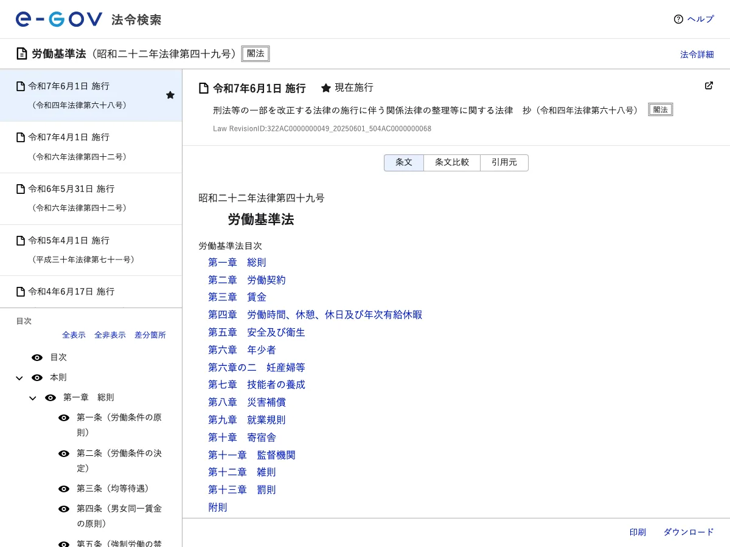Click 印刷 to print the law
This screenshot has height=547, width=730.
(x=638, y=532)
